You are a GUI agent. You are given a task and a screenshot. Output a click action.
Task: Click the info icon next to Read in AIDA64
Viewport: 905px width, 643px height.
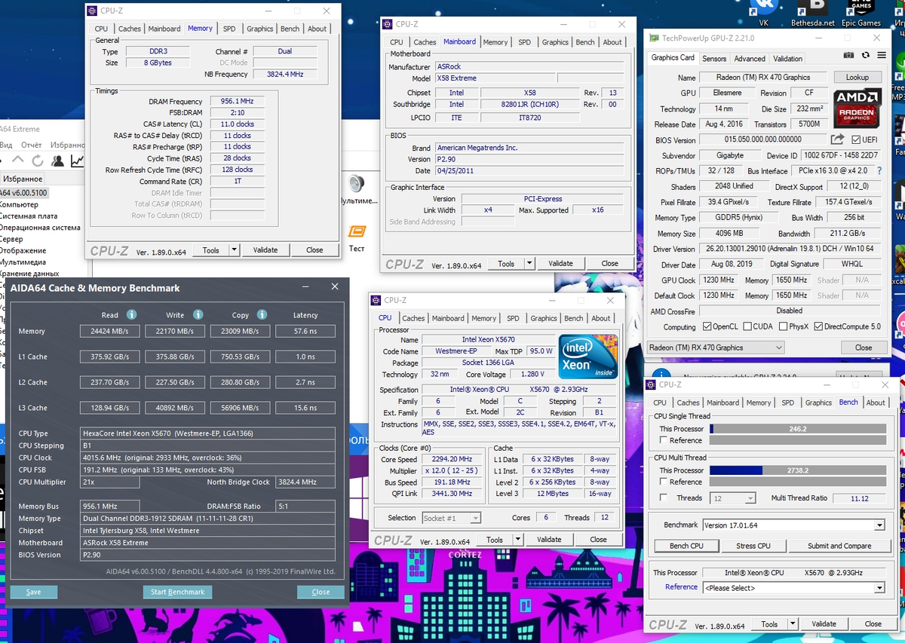pos(131,314)
